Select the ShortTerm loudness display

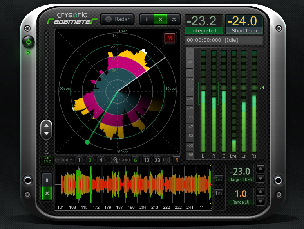(x=244, y=24)
